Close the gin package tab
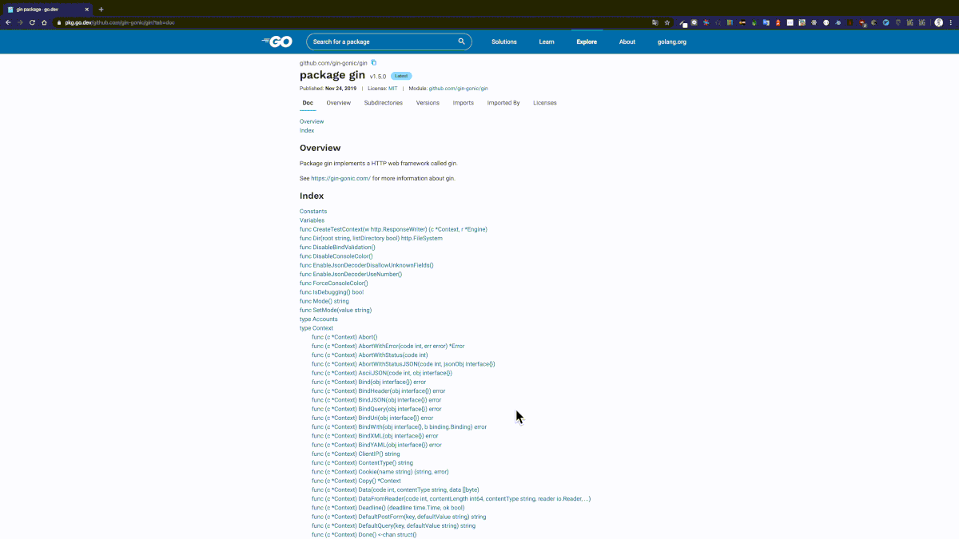This screenshot has width=959, height=539. pyautogui.click(x=88, y=9)
